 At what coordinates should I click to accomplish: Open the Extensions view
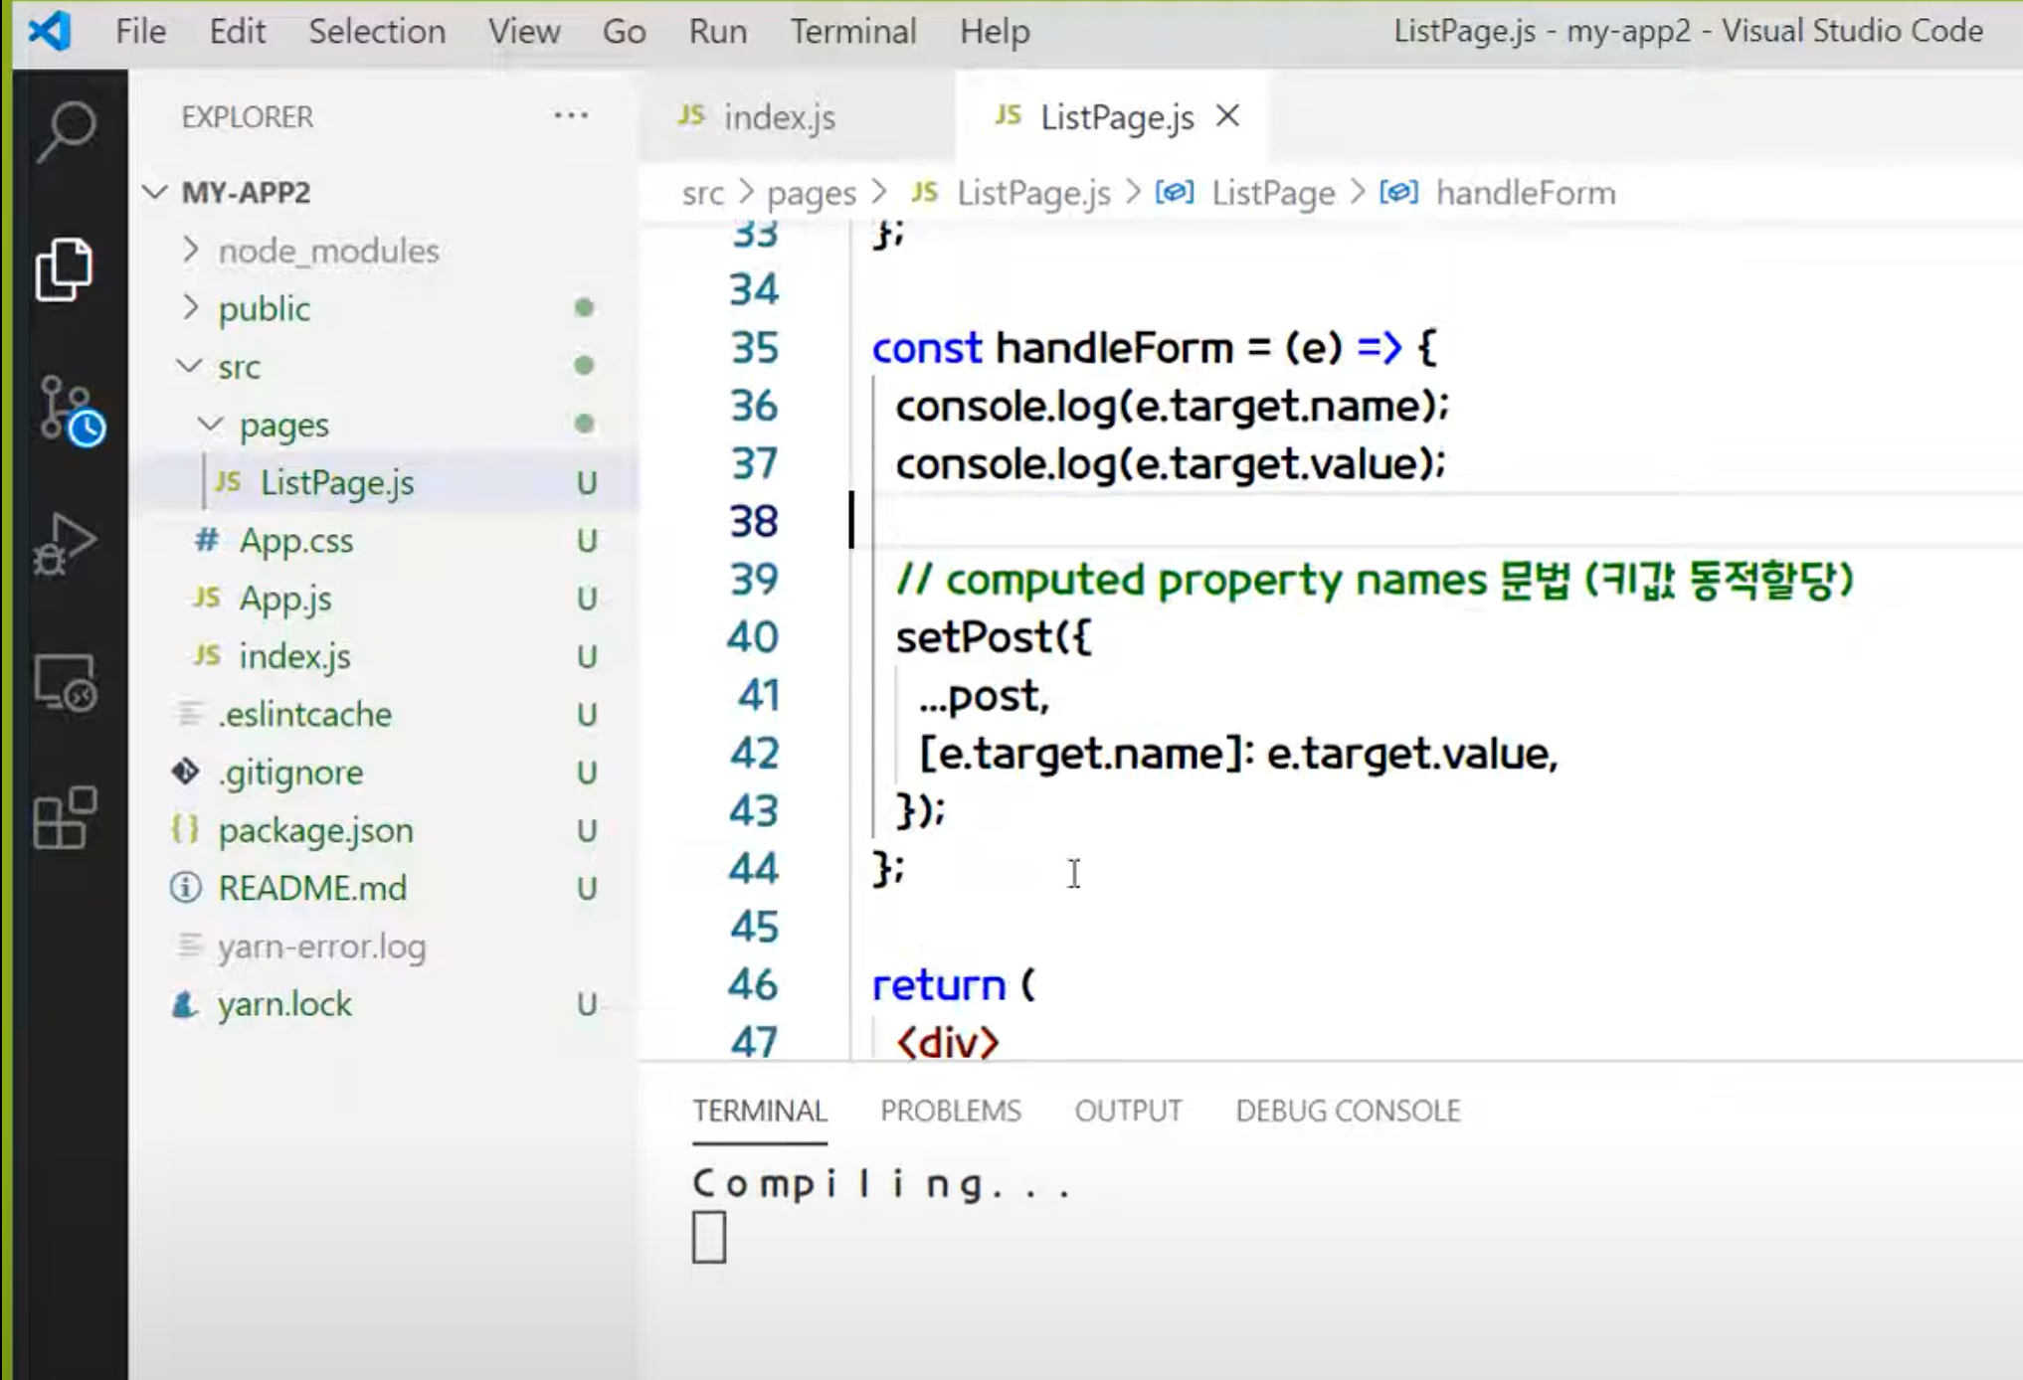coord(65,818)
